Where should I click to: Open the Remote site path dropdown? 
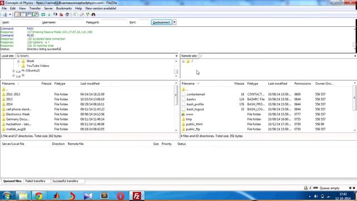coord(355,56)
